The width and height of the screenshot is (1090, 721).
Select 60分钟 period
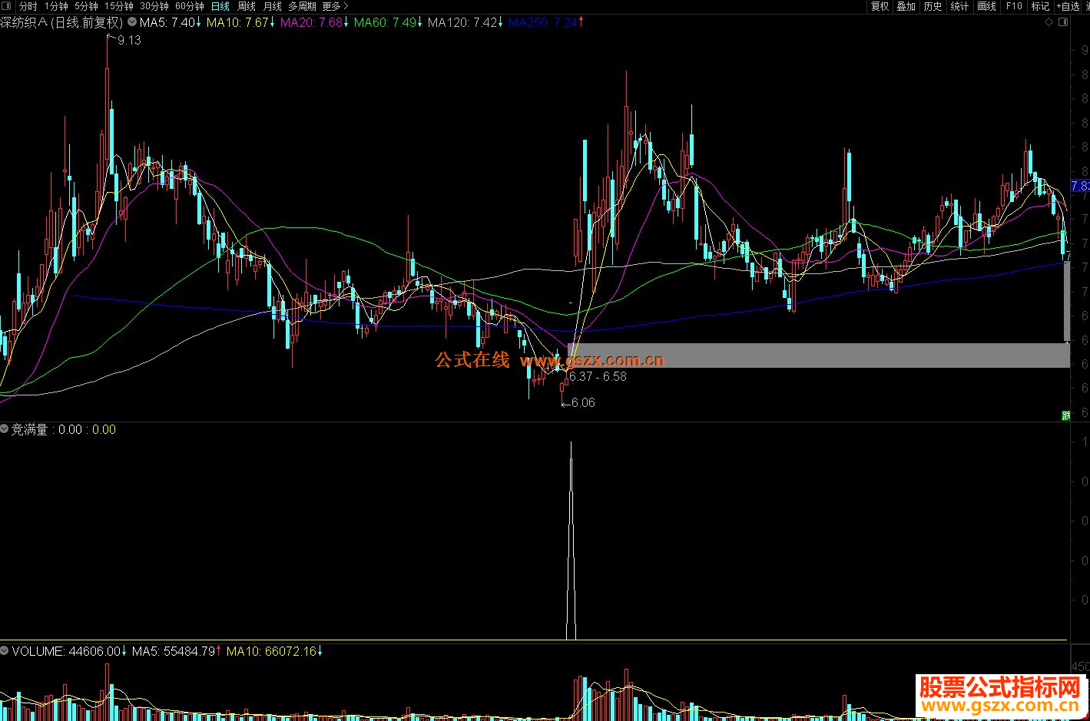click(190, 6)
